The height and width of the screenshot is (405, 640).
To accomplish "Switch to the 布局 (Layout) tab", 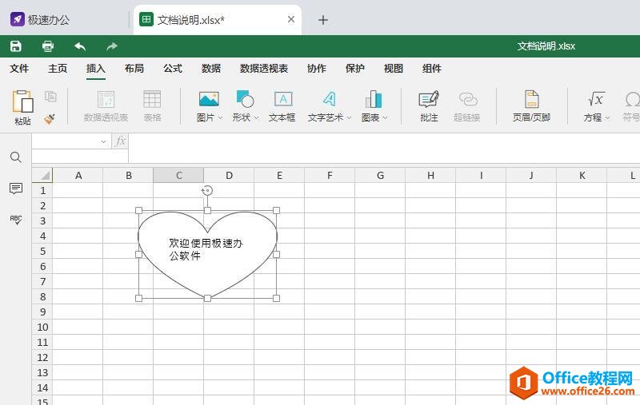I will point(134,69).
